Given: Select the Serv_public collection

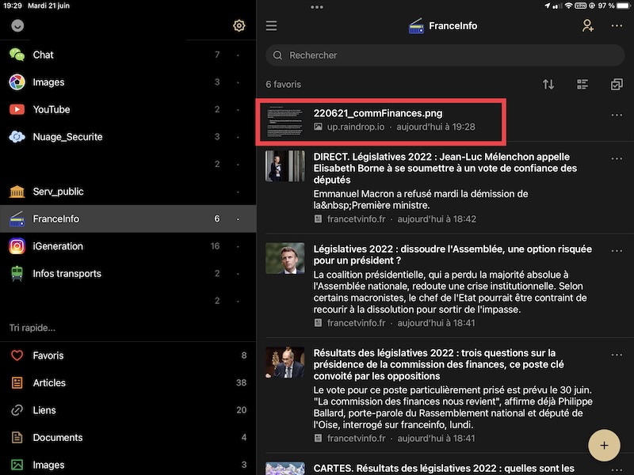Looking at the screenshot, I should 128,192.
